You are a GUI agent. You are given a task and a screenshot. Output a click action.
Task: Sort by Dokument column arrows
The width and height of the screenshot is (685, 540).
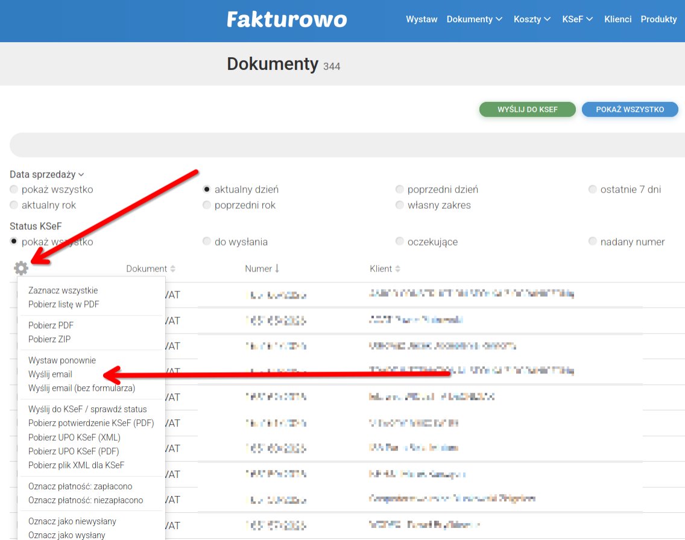[x=173, y=268]
